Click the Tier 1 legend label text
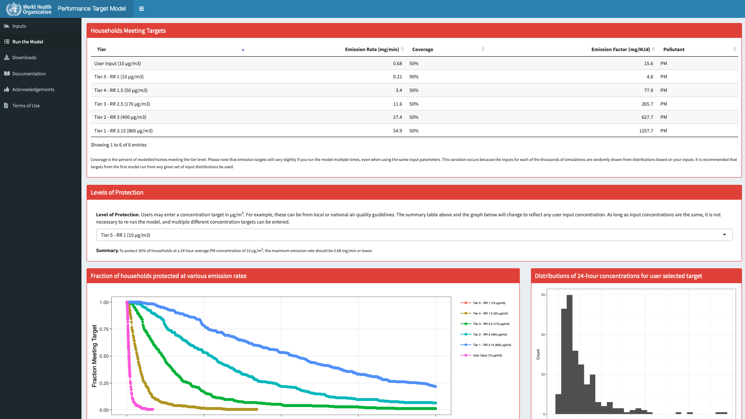 (492, 345)
